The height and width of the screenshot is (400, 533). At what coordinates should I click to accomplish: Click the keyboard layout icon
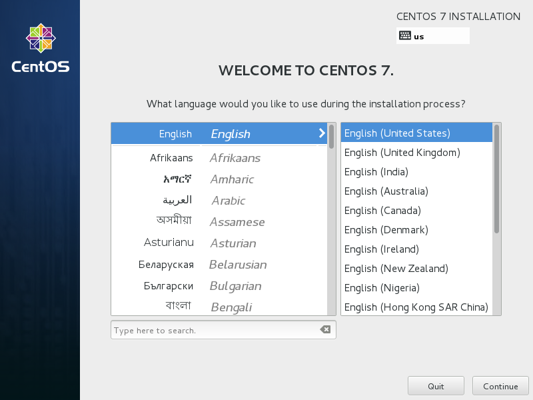[405, 35]
